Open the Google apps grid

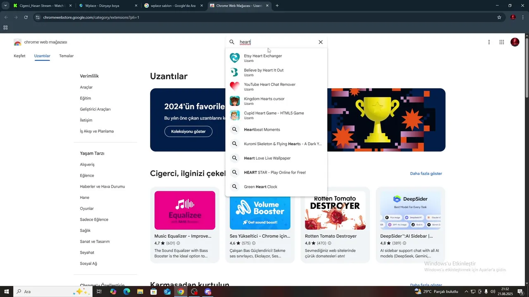[x=502, y=42]
